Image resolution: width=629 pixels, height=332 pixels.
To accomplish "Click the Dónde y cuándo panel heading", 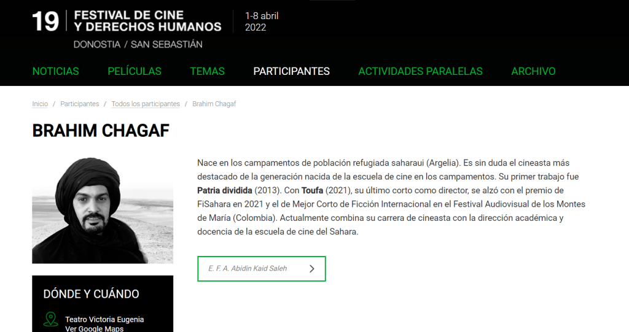I will pyautogui.click(x=92, y=294).
